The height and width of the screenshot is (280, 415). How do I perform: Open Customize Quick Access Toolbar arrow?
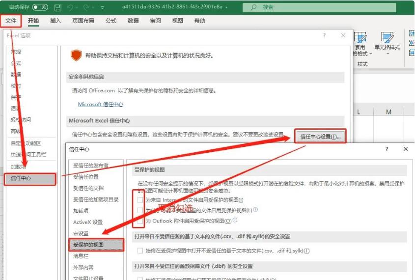103,8
